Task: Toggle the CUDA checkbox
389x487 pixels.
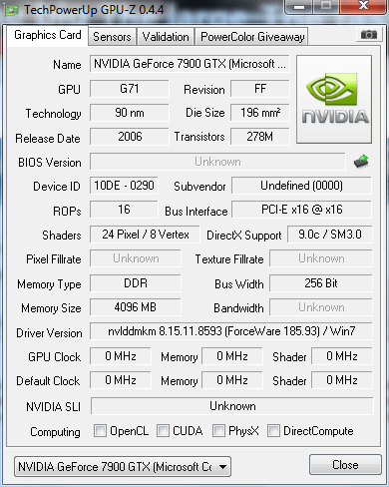Action: point(163,430)
